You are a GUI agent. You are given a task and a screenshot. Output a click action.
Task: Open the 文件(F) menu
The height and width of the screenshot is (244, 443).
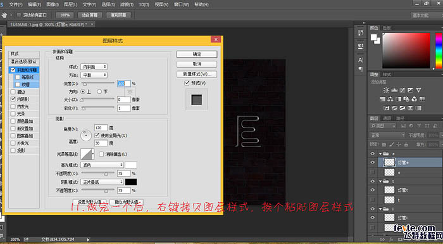click(16, 4)
